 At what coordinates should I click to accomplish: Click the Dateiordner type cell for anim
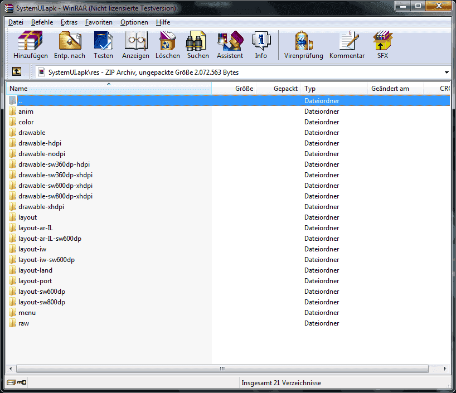coord(322,111)
